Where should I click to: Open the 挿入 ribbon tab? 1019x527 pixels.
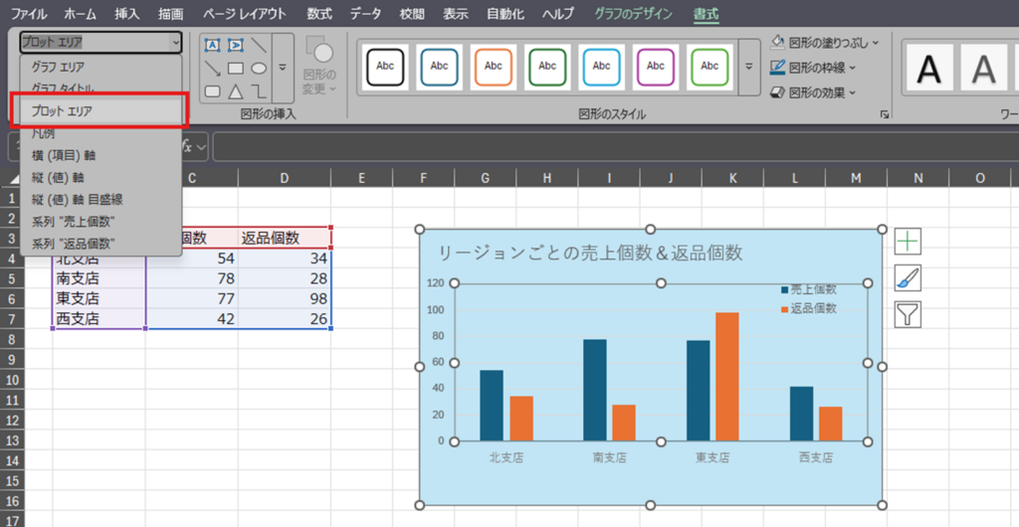(127, 14)
